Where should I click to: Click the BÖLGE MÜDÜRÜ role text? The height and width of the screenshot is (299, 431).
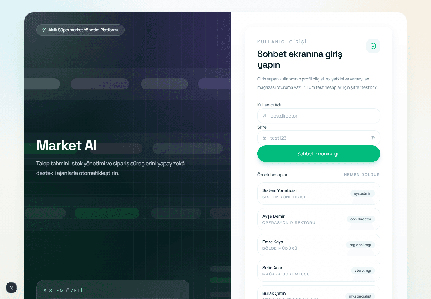pyautogui.click(x=280, y=248)
